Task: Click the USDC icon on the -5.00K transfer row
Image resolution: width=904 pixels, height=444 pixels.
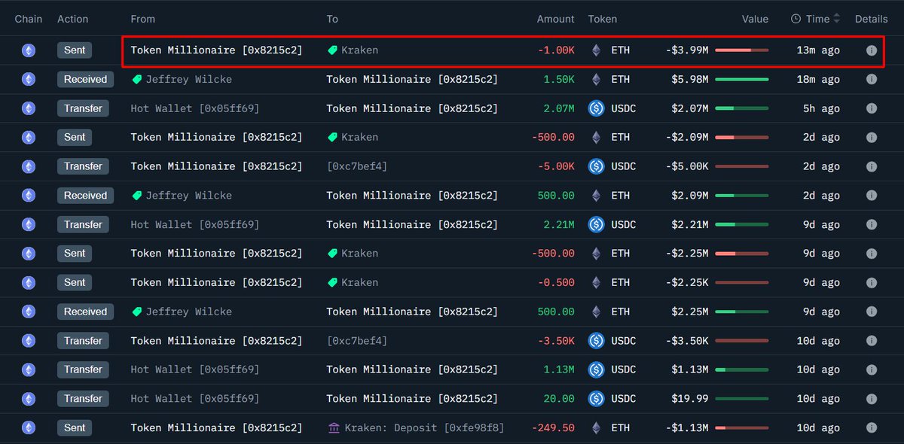Action: pyautogui.click(x=595, y=166)
